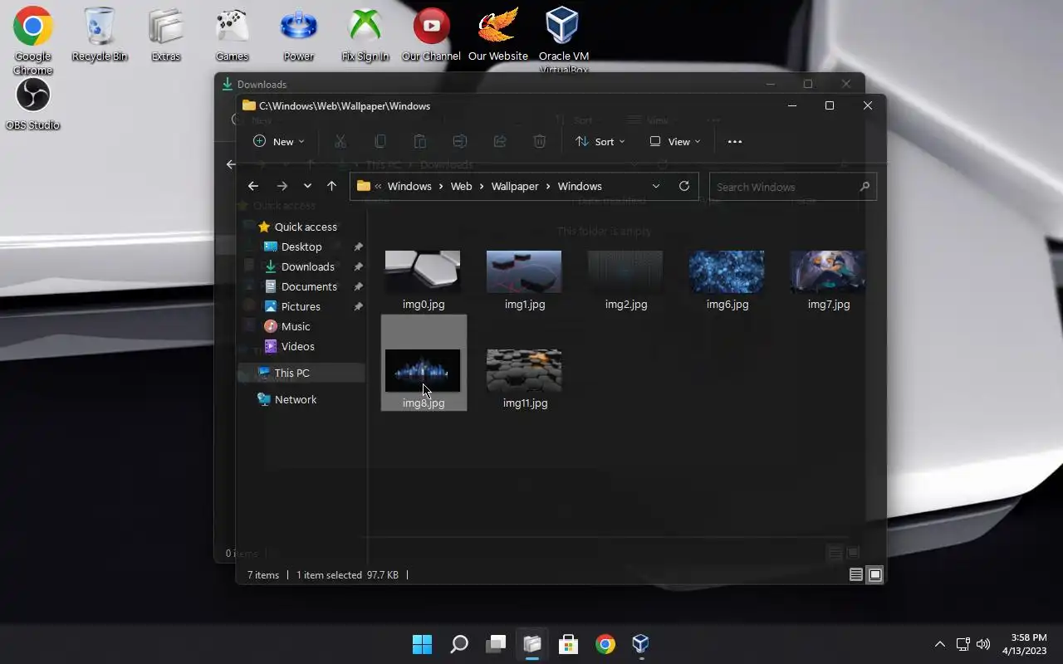Select This PC in navigation pane
The height and width of the screenshot is (664, 1063).
pyautogui.click(x=291, y=373)
